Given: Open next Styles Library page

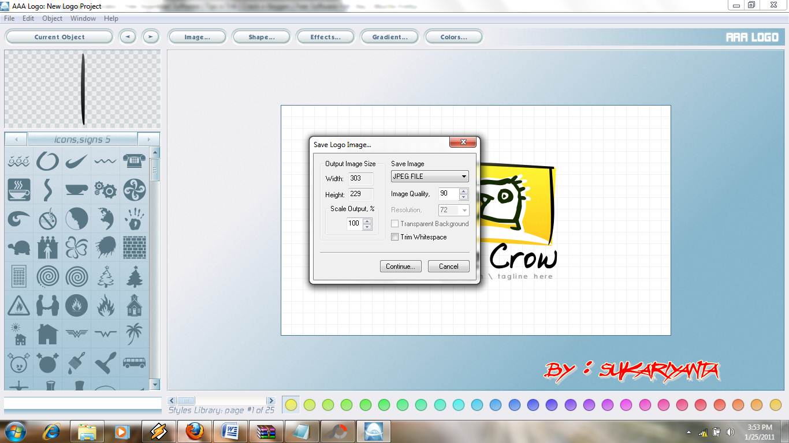Looking at the screenshot, I should pyautogui.click(x=271, y=400).
